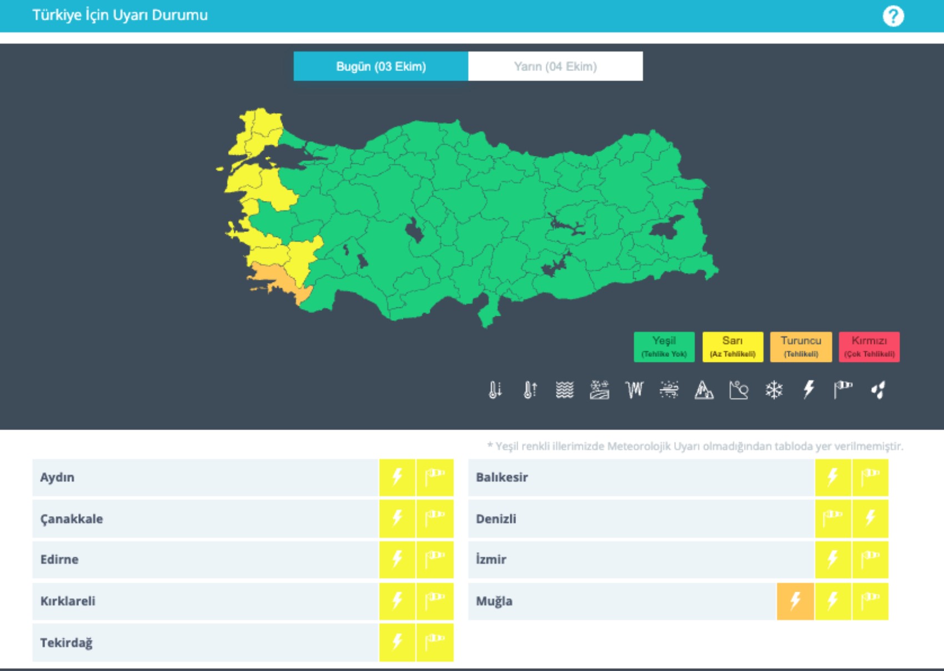Viewport: 944px width, 671px height.
Task: Click the dust storm warning icon
Action: point(669,390)
